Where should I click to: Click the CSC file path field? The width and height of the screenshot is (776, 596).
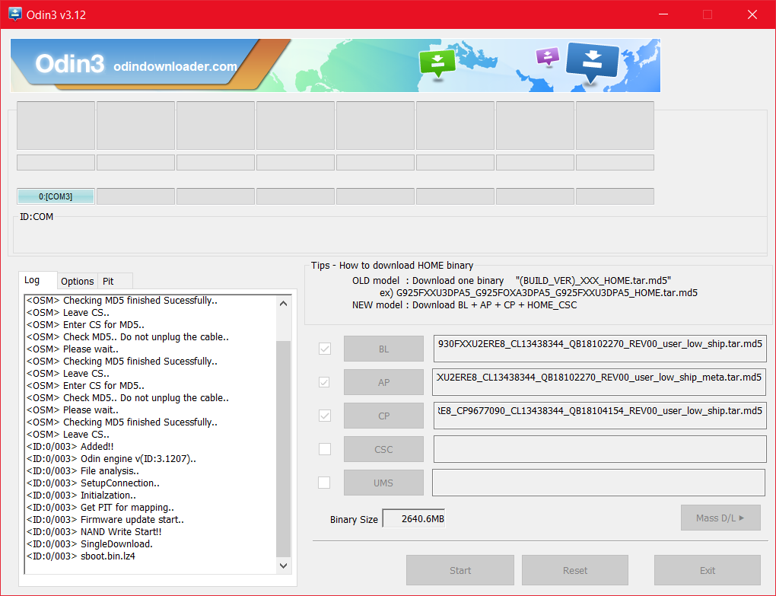click(599, 449)
